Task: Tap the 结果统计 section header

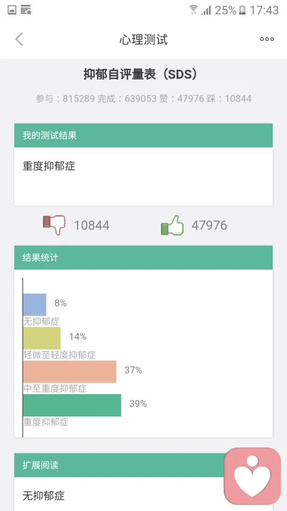Action: pos(143,258)
